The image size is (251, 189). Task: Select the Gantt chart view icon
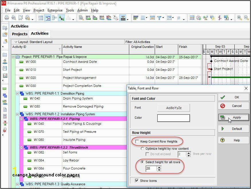pos(48,18)
